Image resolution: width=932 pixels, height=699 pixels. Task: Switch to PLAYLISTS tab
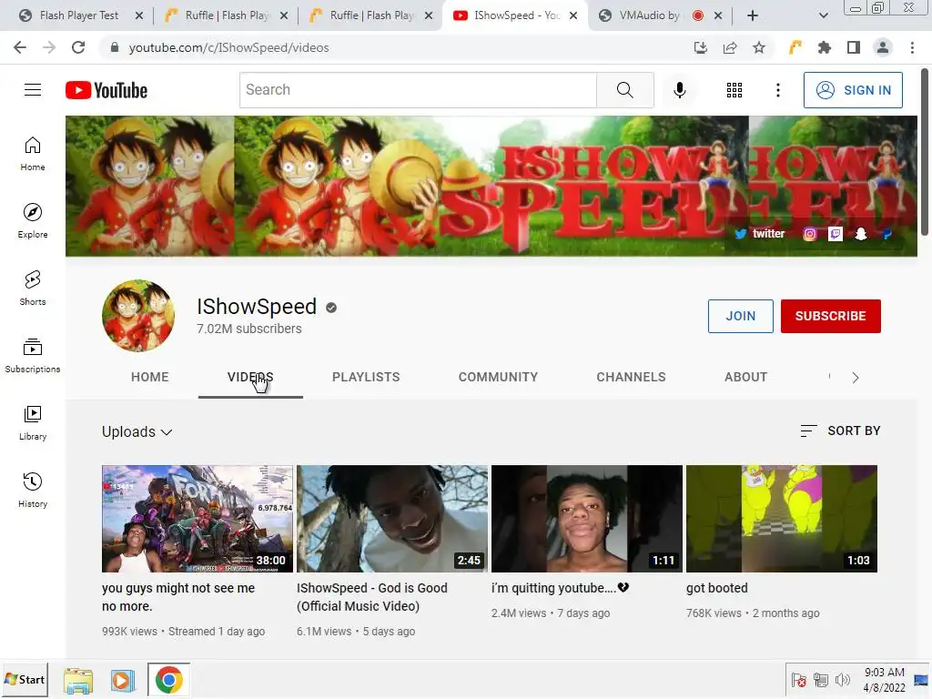coord(366,377)
